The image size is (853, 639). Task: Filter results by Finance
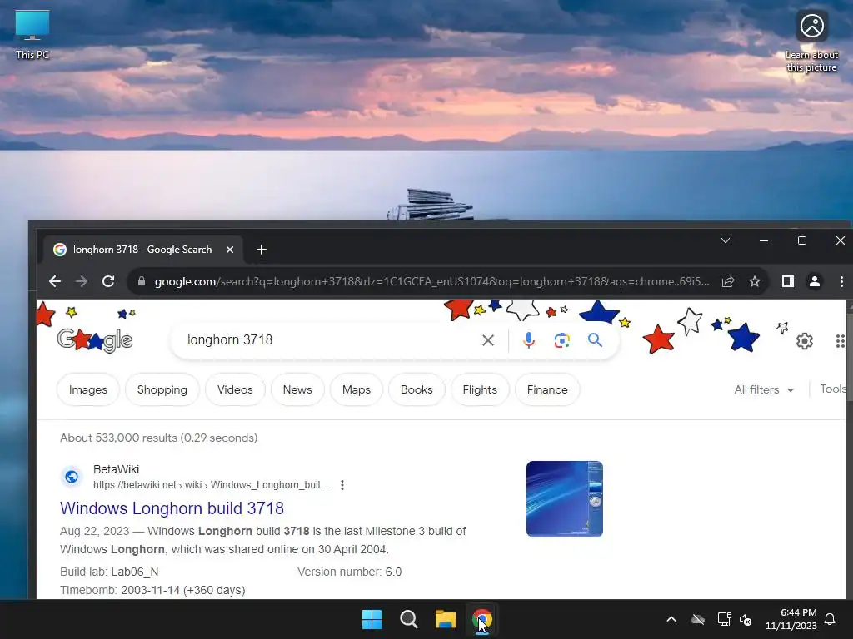(x=547, y=389)
